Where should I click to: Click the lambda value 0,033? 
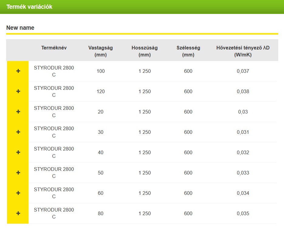pyautogui.click(x=243, y=173)
